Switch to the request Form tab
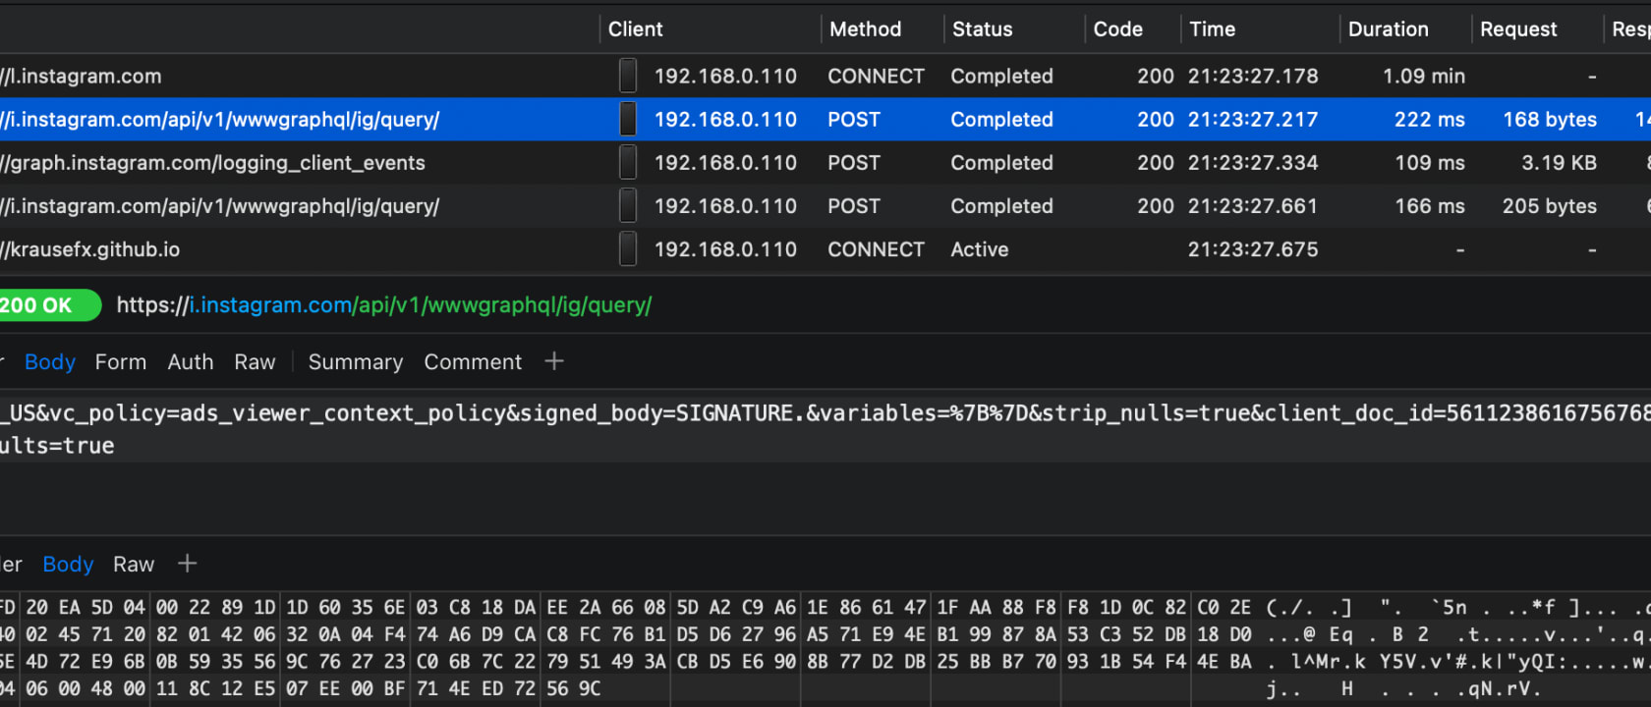 (x=121, y=361)
